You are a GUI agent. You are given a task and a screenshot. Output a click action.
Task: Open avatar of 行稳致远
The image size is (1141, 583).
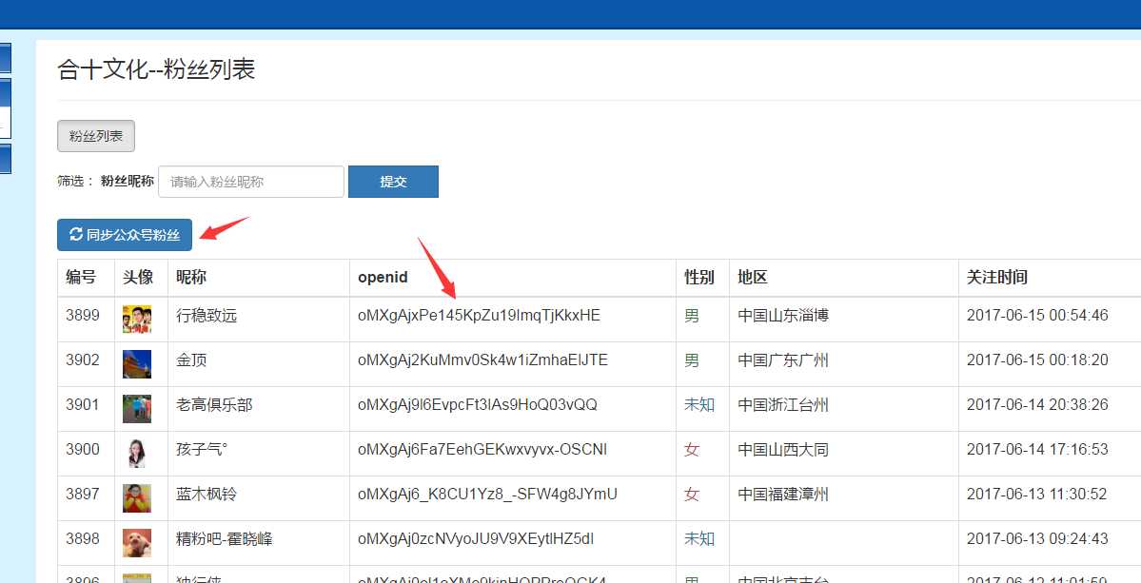coord(137,320)
